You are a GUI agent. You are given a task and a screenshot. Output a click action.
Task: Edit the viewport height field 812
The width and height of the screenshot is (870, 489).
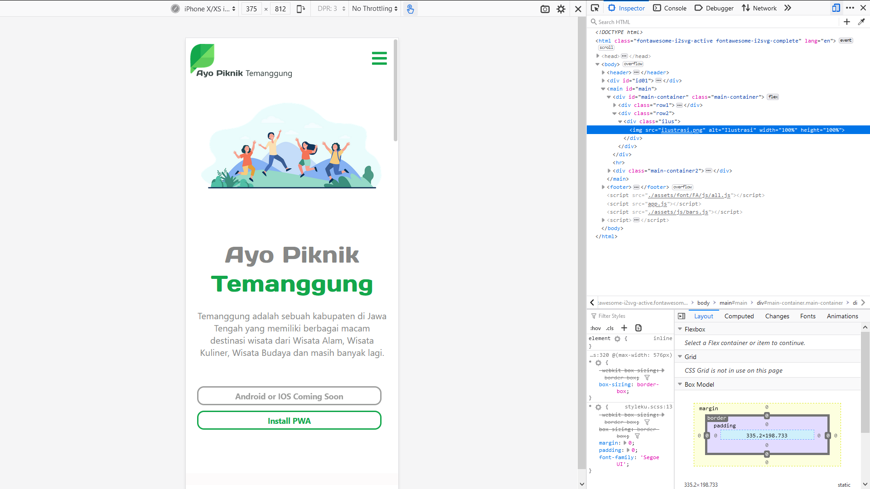tap(280, 9)
